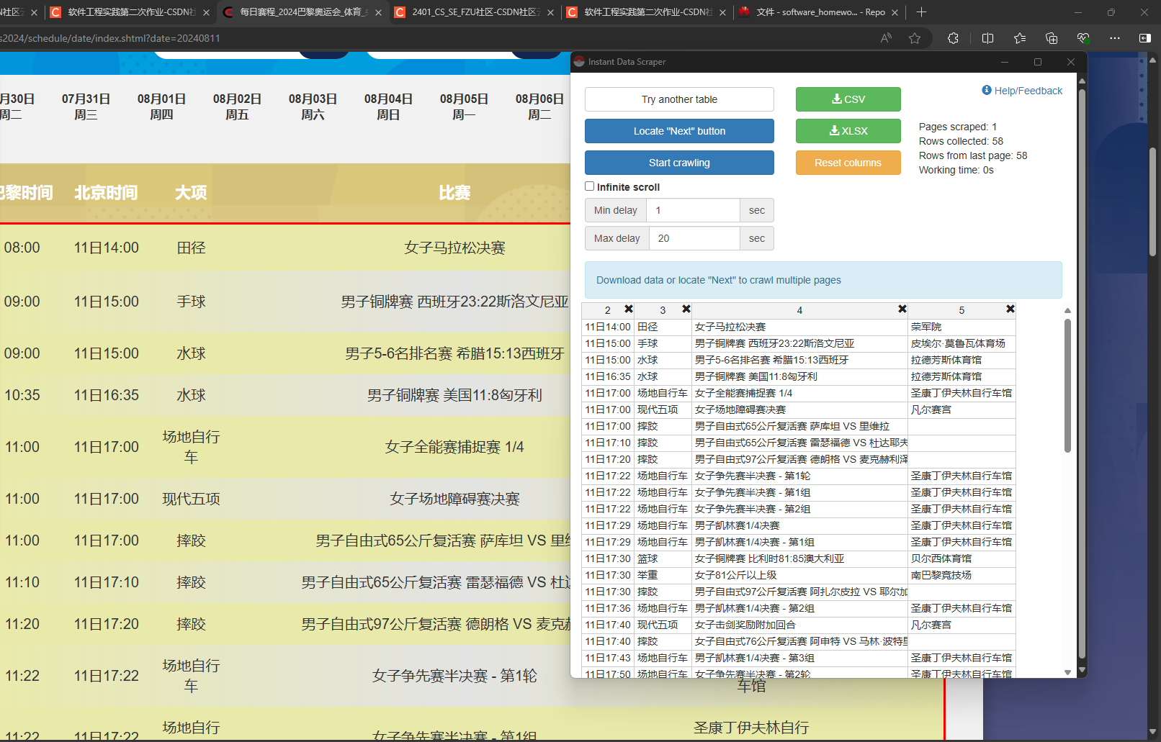Select the 08月05日 周一 date

point(464,107)
